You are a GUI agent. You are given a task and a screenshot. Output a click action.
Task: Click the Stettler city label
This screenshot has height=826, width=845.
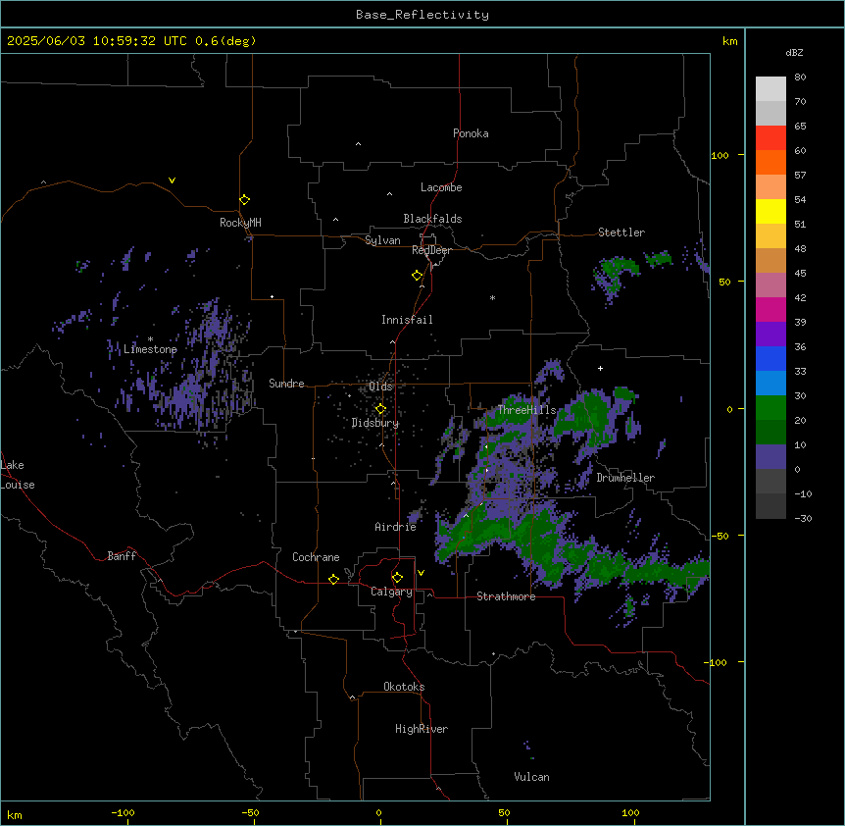[x=621, y=232]
